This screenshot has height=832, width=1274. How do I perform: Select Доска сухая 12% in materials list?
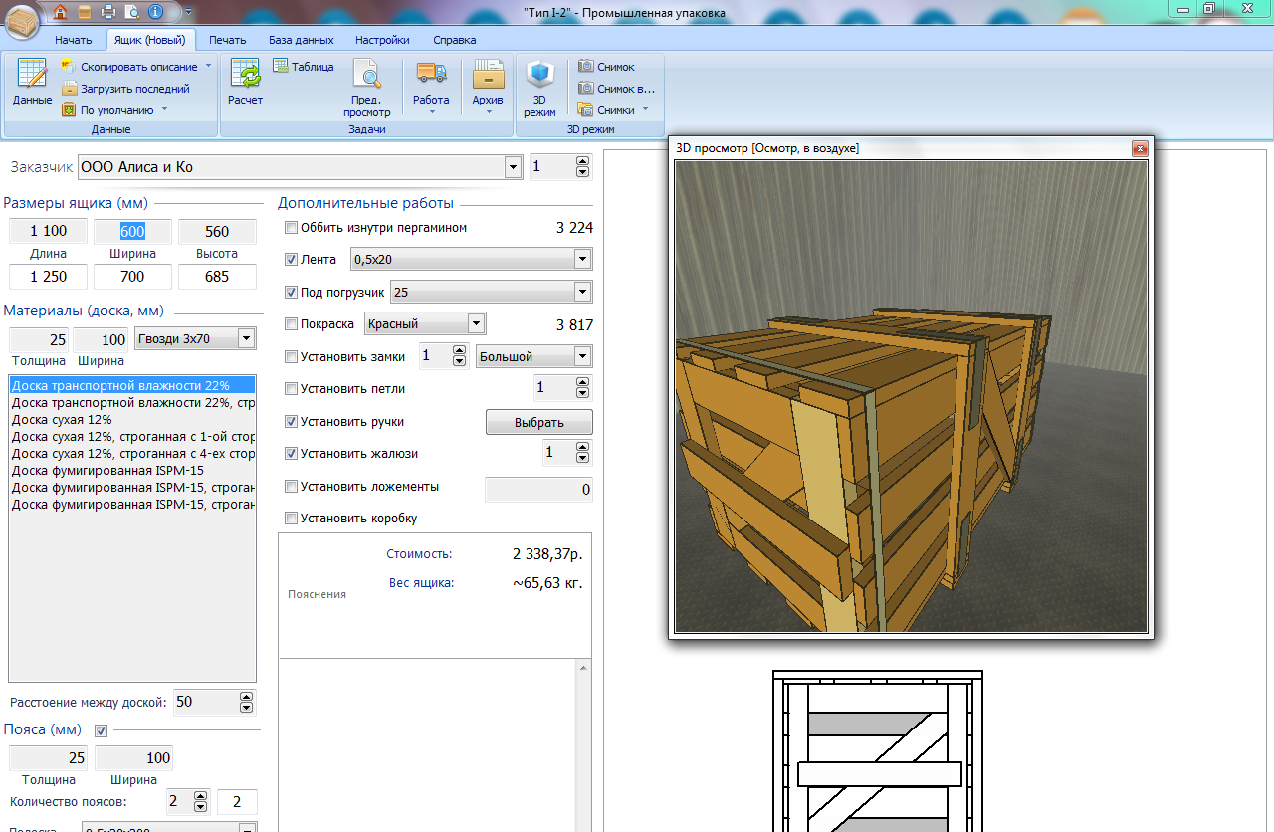[x=132, y=419]
